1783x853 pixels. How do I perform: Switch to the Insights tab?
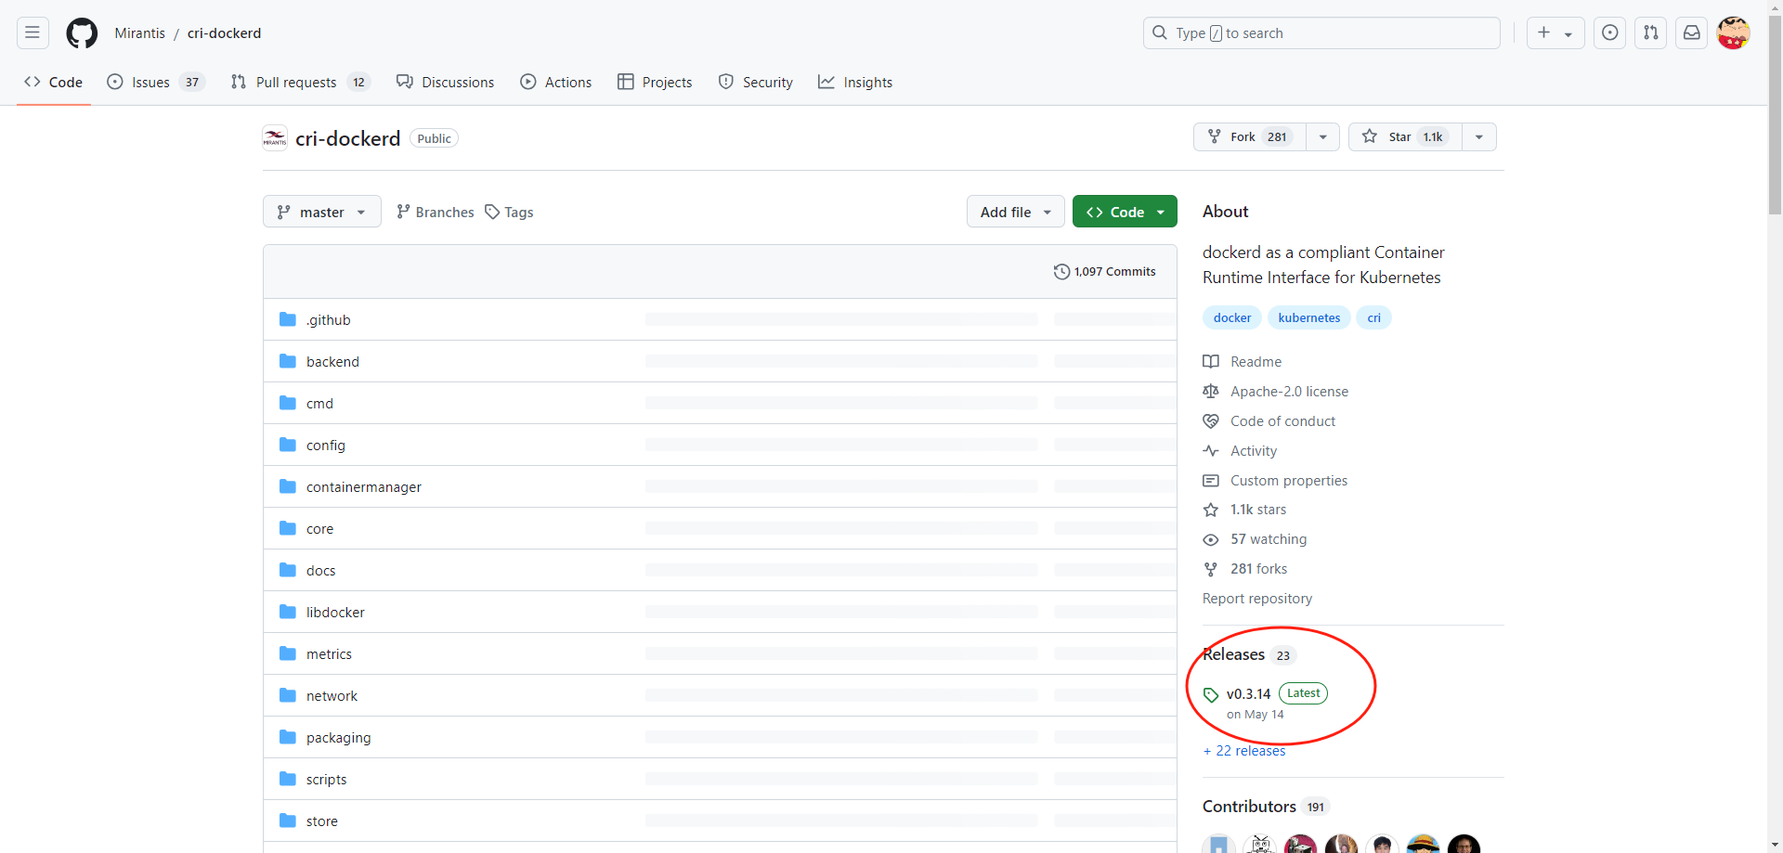(855, 83)
